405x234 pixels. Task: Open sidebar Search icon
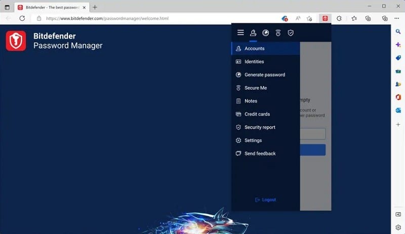tap(398, 31)
